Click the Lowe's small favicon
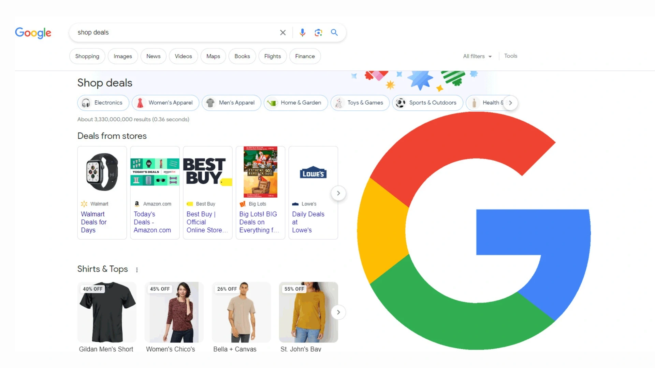 (x=295, y=204)
